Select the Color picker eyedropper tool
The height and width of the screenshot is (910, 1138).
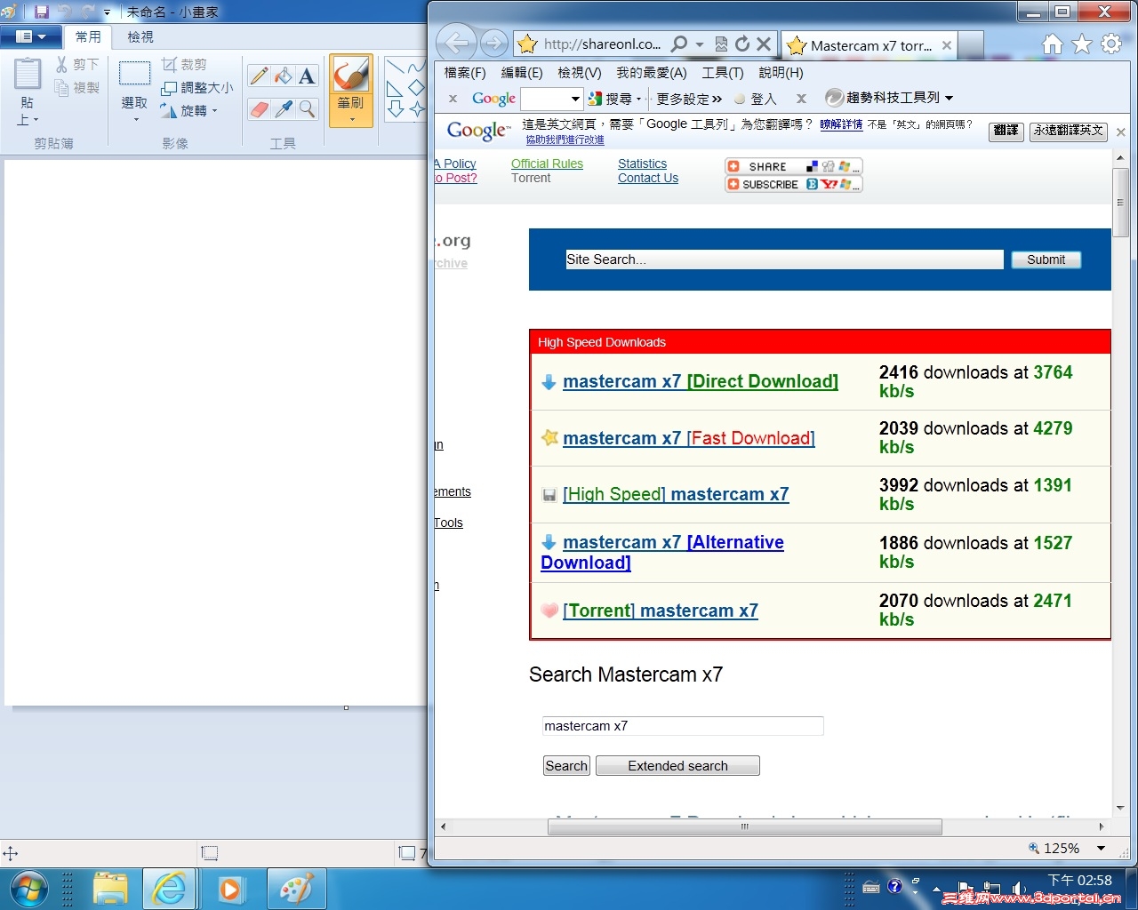(283, 109)
